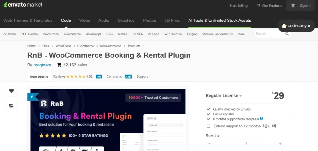318x151 pixels.
Task: Open Mockup Generator external link
Action: [x=217, y=34]
